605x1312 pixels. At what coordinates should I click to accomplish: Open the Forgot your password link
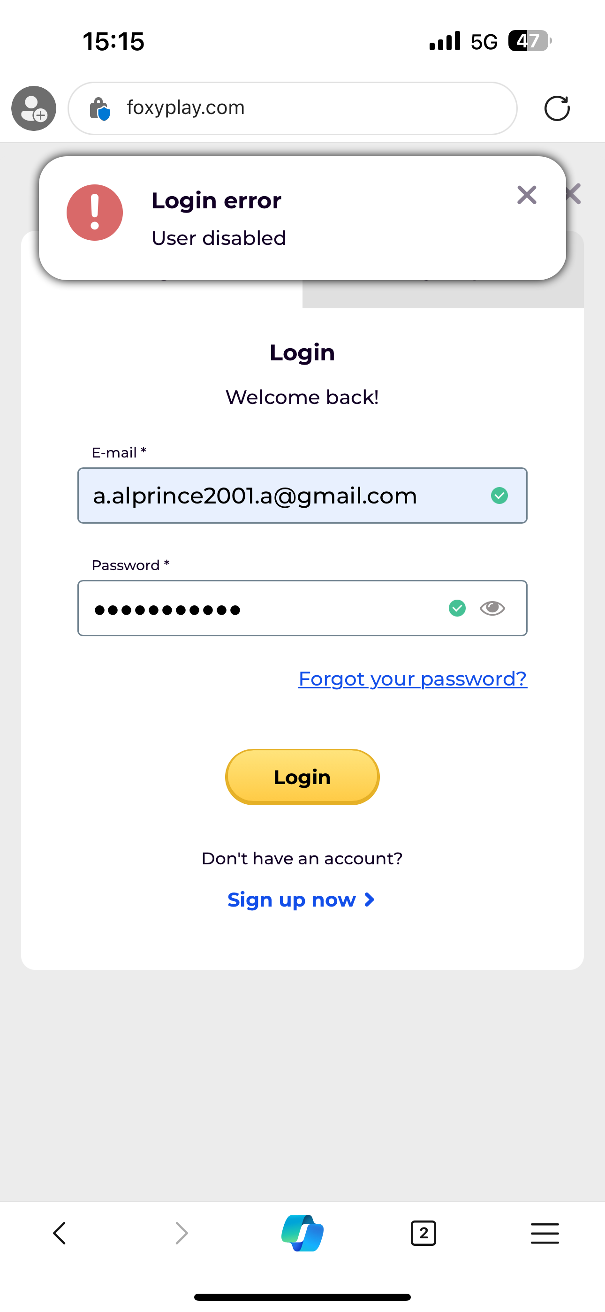pos(413,679)
